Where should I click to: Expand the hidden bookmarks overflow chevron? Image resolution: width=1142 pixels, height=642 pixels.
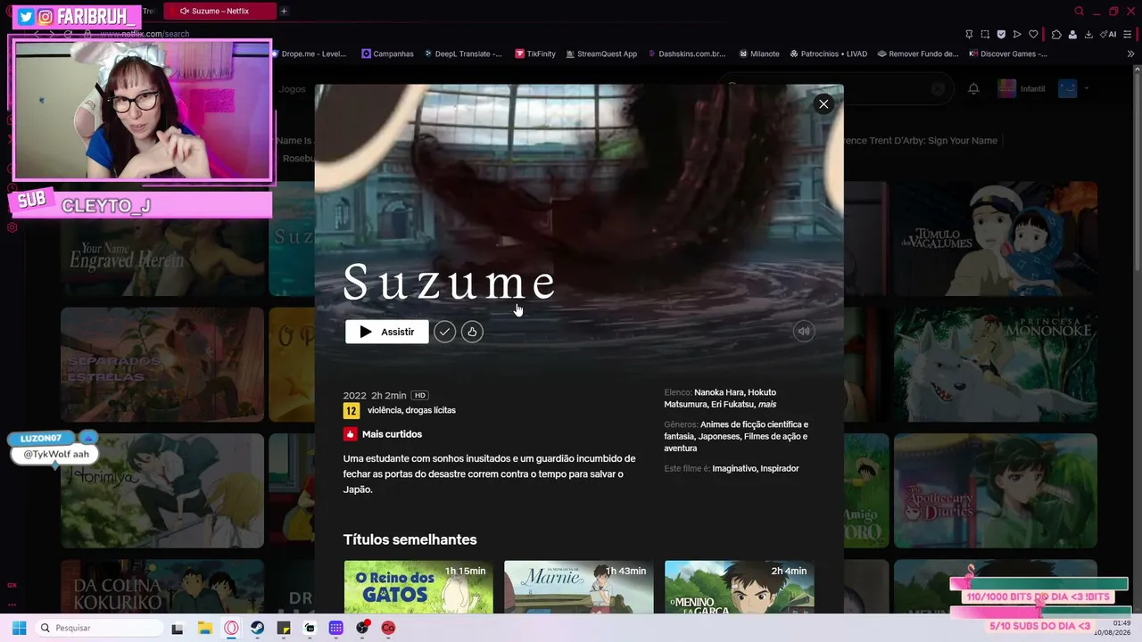coord(1130,53)
